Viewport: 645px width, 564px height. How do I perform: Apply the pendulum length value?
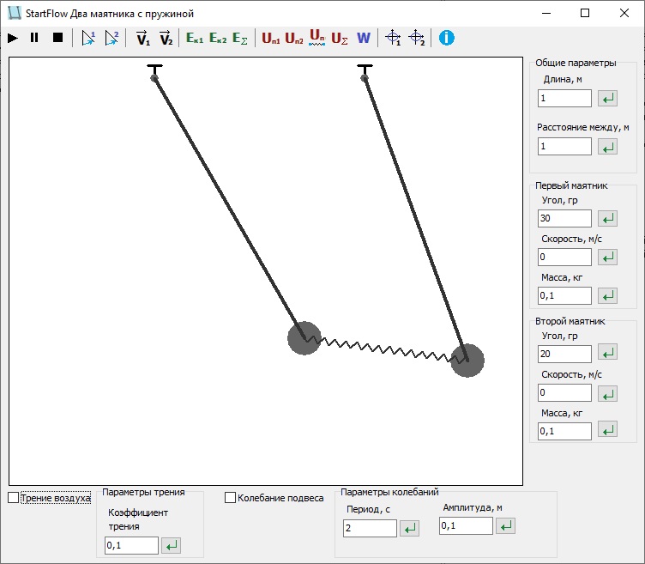tap(607, 99)
